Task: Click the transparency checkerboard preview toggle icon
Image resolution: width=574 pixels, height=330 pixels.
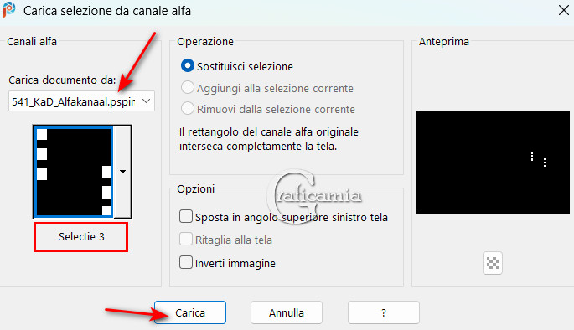Action: pos(493,263)
